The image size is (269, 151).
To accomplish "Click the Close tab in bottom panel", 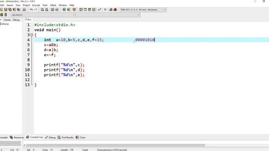I will [x=80, y=137].
